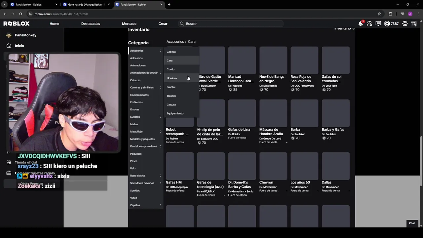Select Cabeza in accessories submenu

coord(181,52)
